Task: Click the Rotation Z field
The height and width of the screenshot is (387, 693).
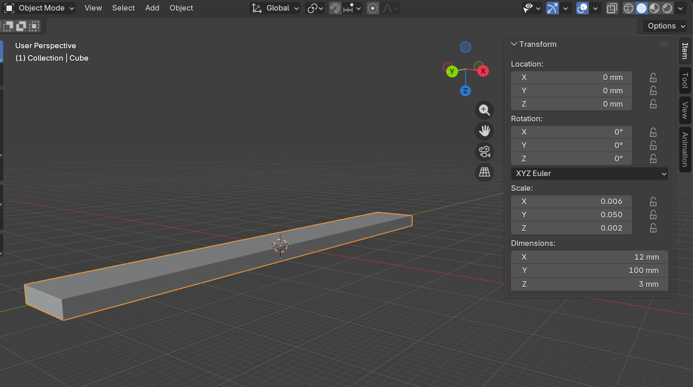Action: (571, 159)
